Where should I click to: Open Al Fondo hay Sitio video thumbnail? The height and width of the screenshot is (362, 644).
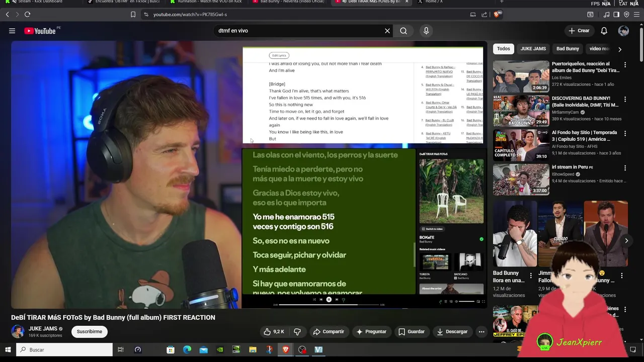(x=521, y=145)
